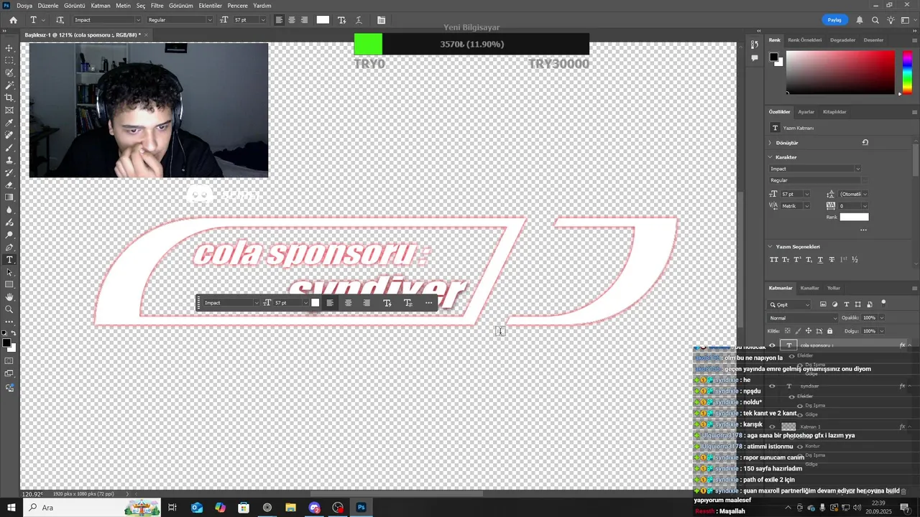The image size is (920, 517).
Task: Collapse the Karakter section
Action: [x=770, y=157]
